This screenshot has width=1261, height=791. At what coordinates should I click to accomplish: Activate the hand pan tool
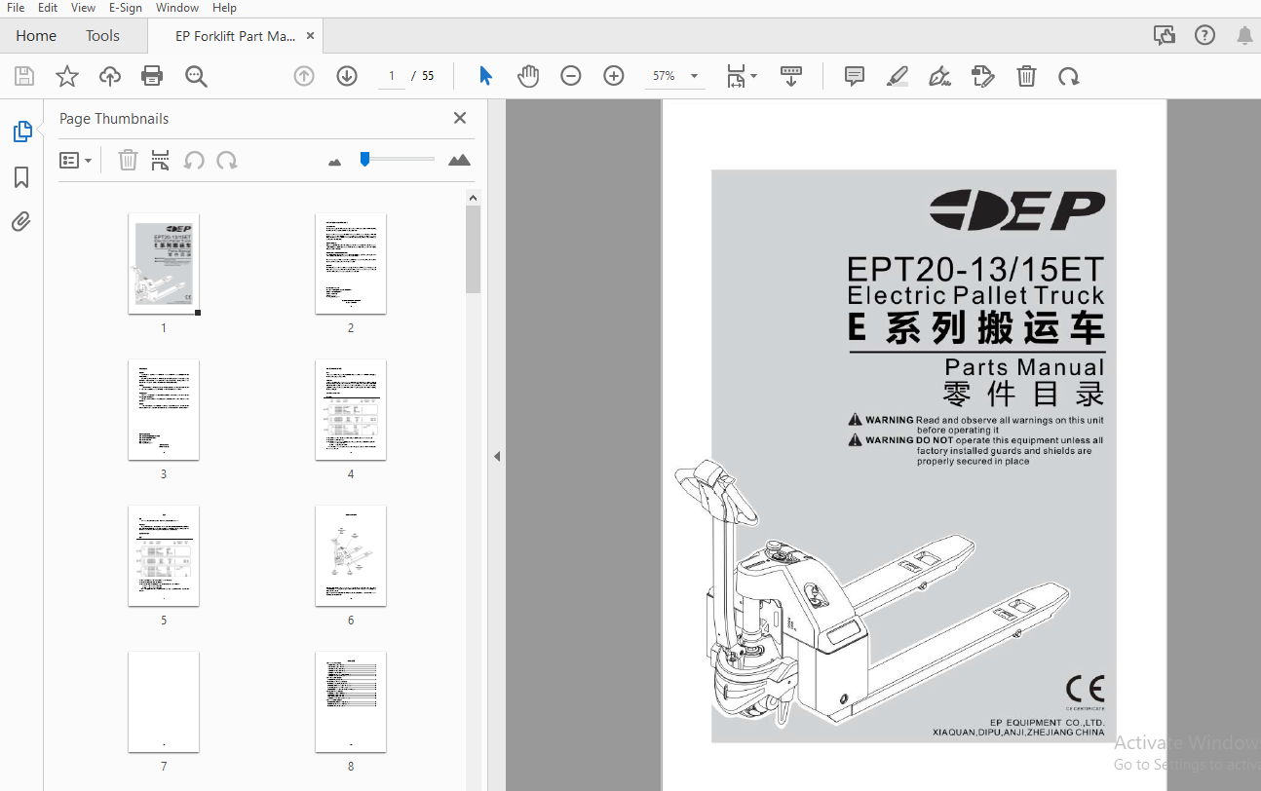528,76
